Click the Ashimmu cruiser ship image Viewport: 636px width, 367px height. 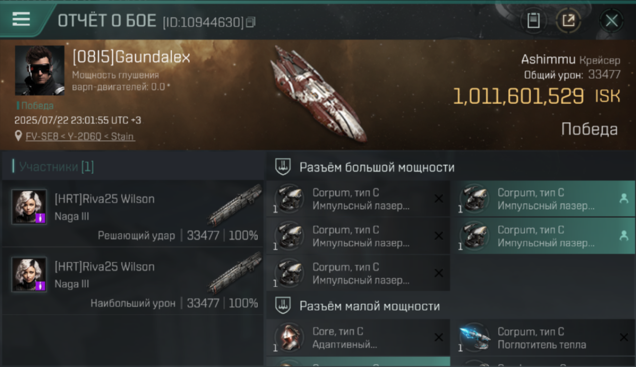[318, 93]
